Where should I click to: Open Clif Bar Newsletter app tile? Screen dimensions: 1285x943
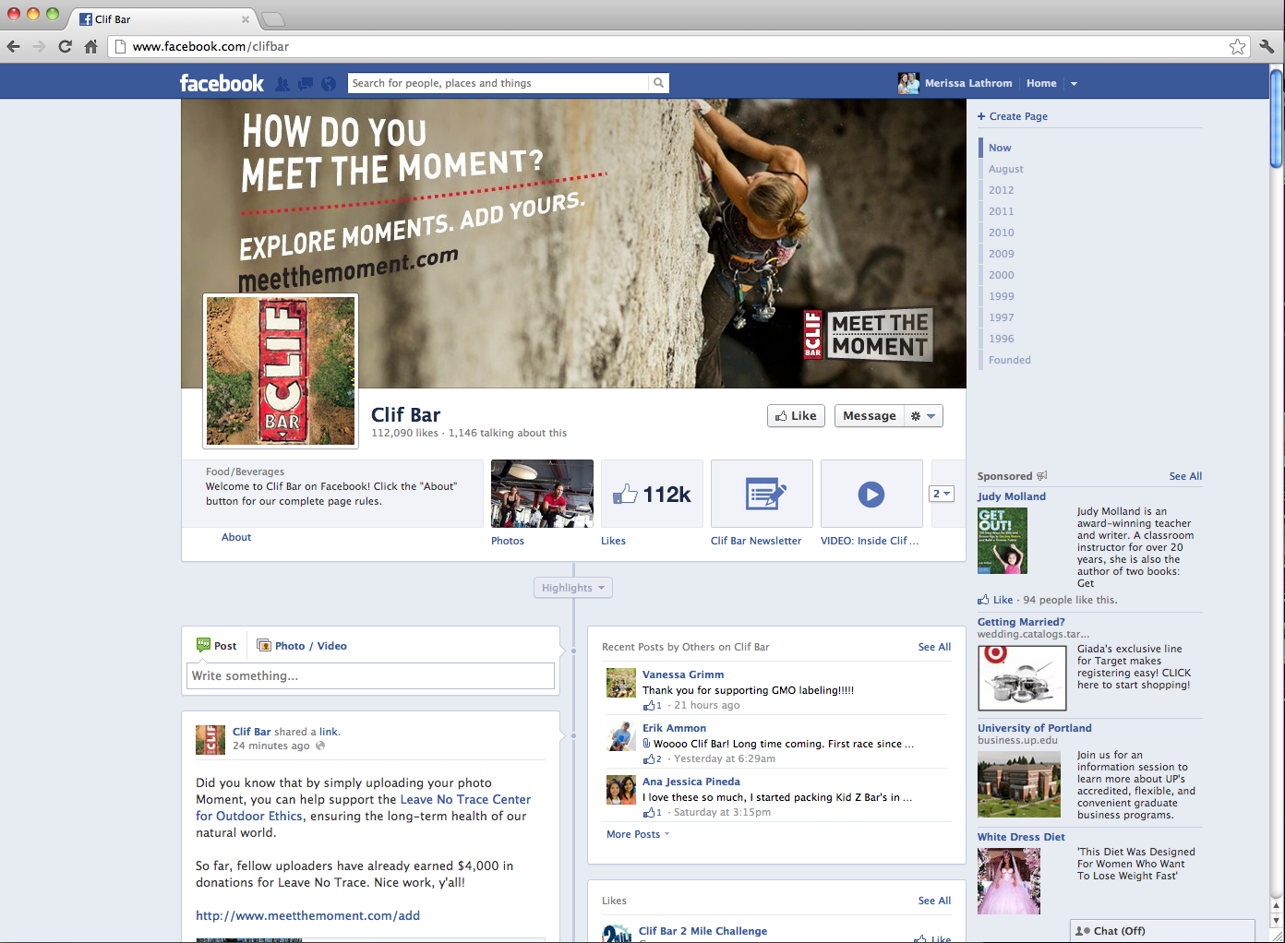click(762, 494)
